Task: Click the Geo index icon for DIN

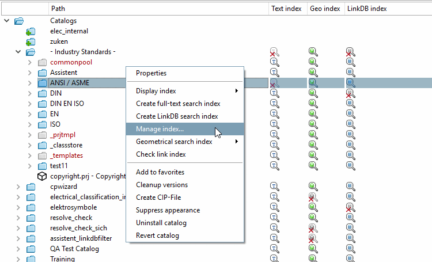Action: (x=312, y=93)
